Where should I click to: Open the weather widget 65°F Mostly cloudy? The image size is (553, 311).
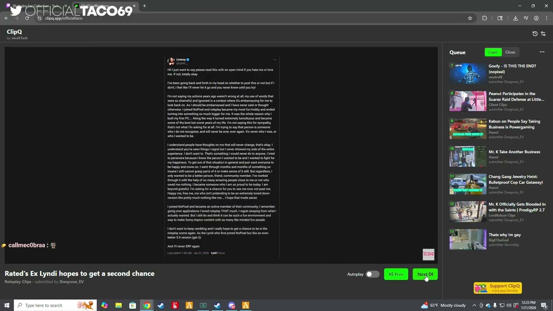pyautogui.click(x=444, y=305)
